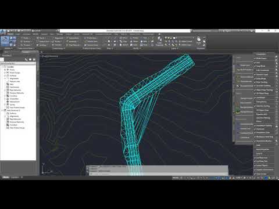Toggle Snap Mode in customization menu
The height and width of the screenshot is (209, 279).
click(x=260, y=66)
